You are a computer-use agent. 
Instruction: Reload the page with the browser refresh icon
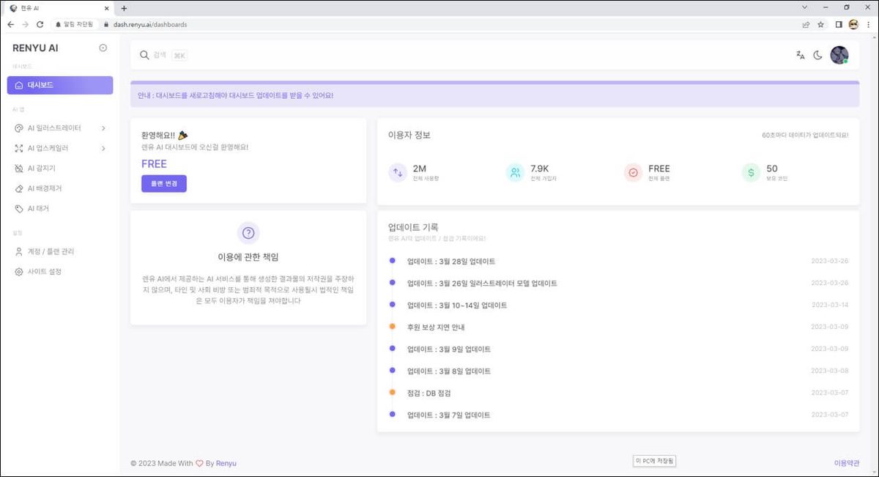pyautogui.click(x=40, y=24)
